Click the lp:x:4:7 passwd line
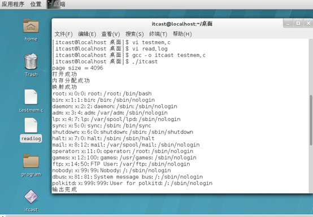The width and height of the screenshot is (313, 217). click(x=116, y=119)
